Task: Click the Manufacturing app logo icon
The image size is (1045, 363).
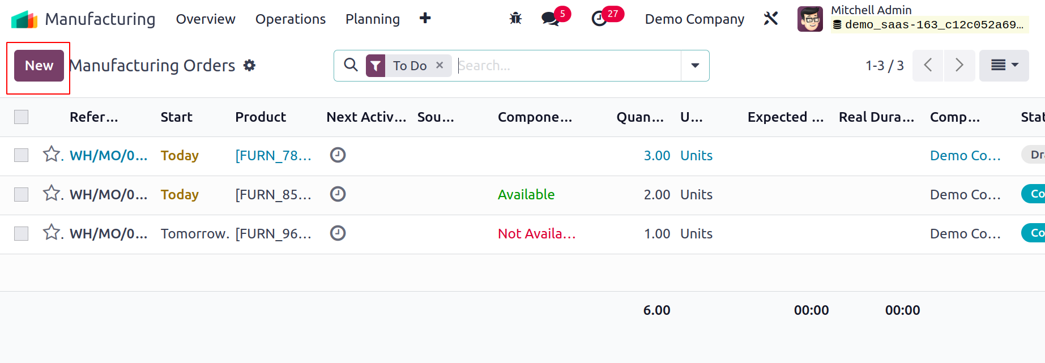Action: [24, 19]
